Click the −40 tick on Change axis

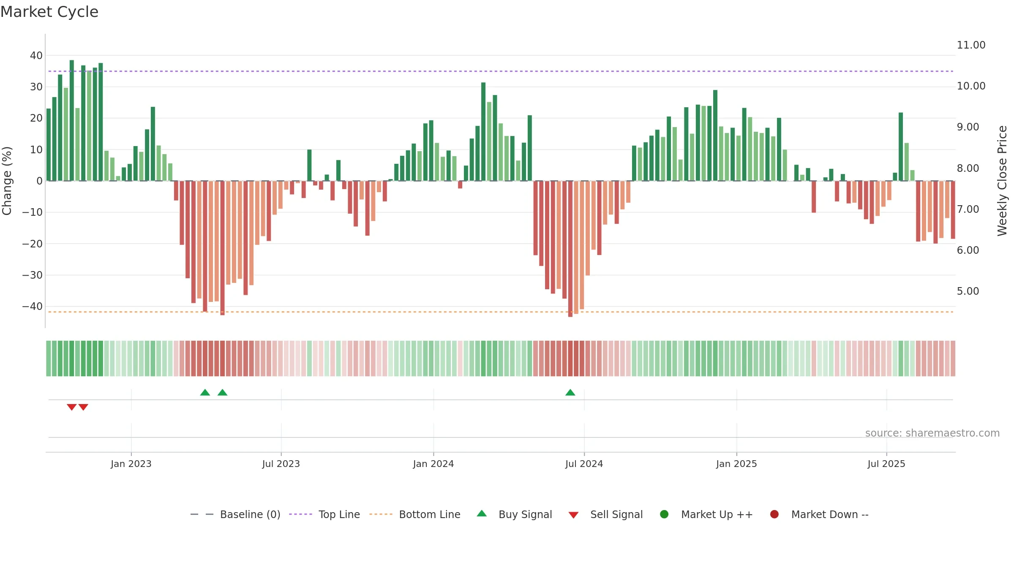point(33,307)
